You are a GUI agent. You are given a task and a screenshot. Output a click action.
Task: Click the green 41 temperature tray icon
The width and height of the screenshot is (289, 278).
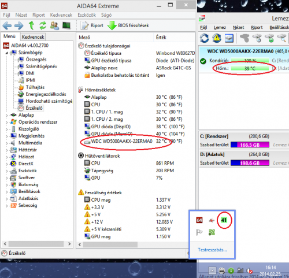[224, 220]
